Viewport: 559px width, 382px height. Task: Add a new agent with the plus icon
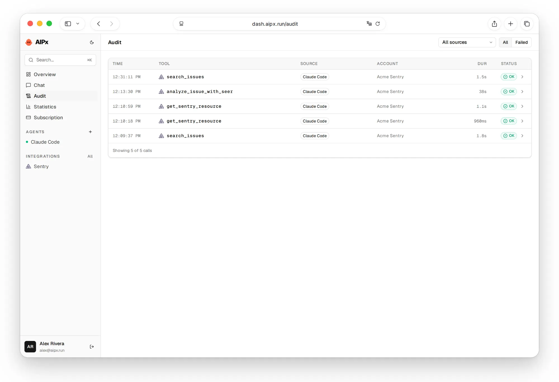(x=90, y=132)
